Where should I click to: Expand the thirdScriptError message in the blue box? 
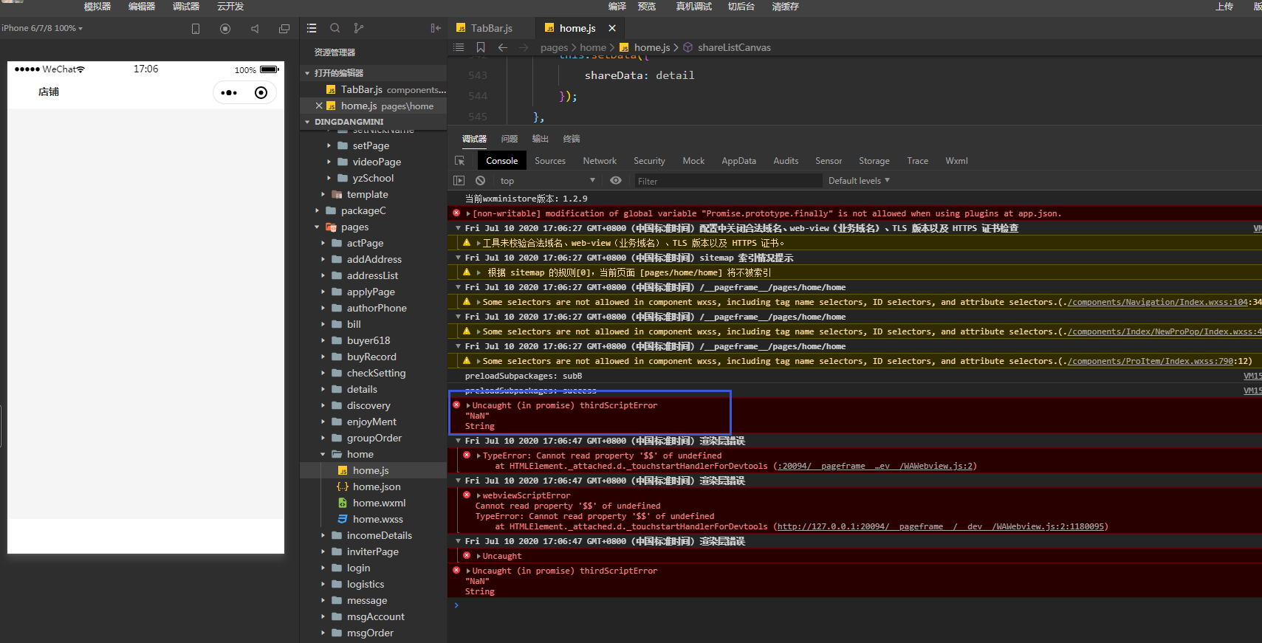click(x=468, y=405)
